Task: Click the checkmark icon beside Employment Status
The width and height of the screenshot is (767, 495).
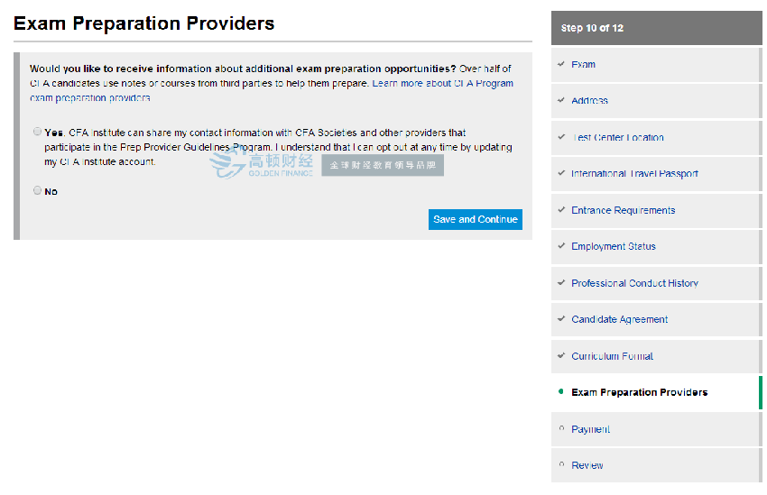Action: (561, 246)
